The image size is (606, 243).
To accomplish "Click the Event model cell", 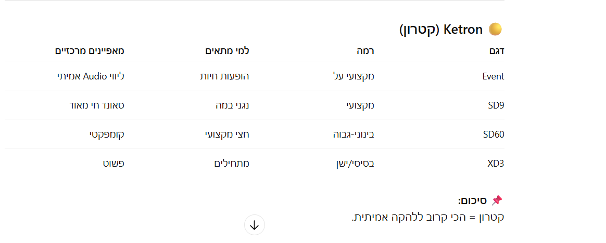I will (x=493, y=76).
